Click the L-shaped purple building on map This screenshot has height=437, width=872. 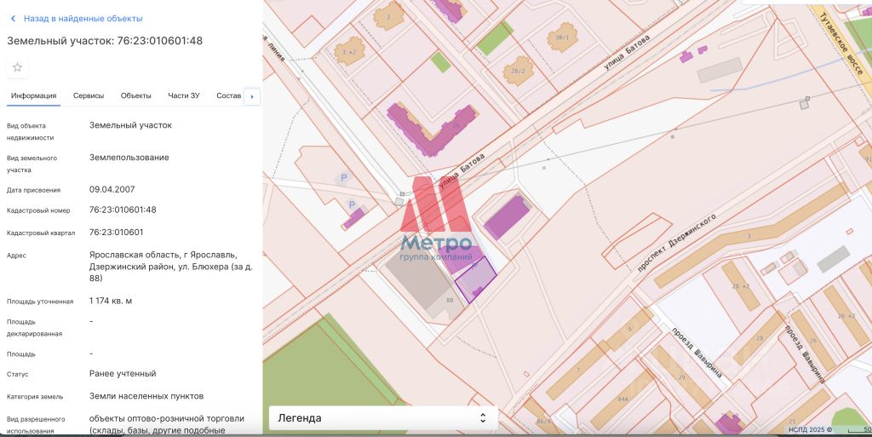tap(432, 129)
